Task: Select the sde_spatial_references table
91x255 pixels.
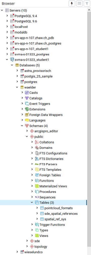Action: [x=61, y=214]
